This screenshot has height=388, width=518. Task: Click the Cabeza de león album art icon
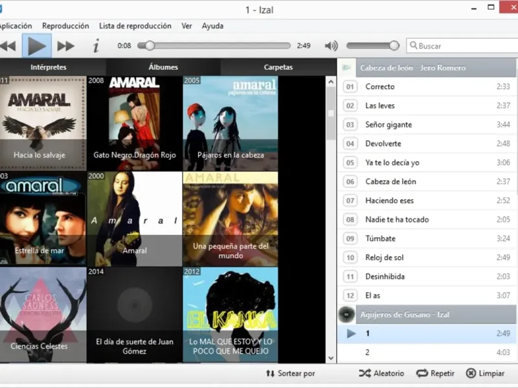click(346, 68)
